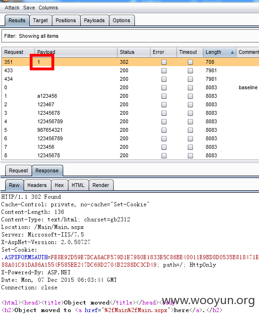The height and width of the screenshot is (314, 259).
Task: Switch to the Results tab
Action: pyautogui.click(x=17, y=20)
